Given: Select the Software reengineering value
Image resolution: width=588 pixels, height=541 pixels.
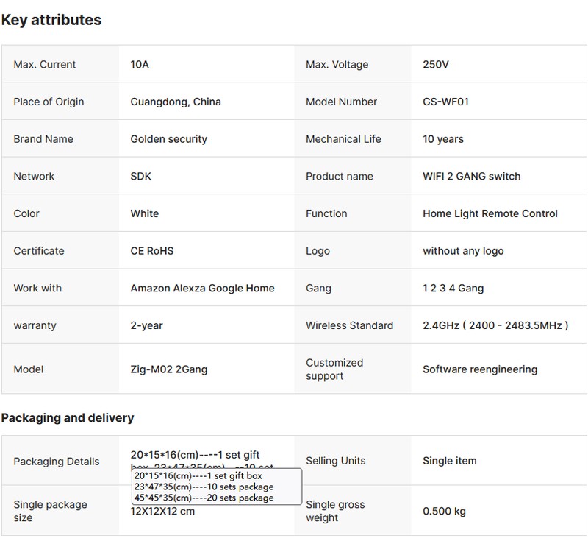Looking at the screenshot, I should [x=479, y=369].
